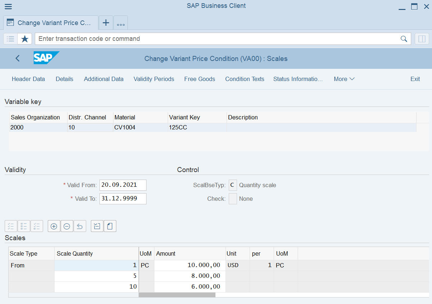This screenshot has height=304, width=432.
Task: Click the USD unit cell
Action: coord(237,265)
